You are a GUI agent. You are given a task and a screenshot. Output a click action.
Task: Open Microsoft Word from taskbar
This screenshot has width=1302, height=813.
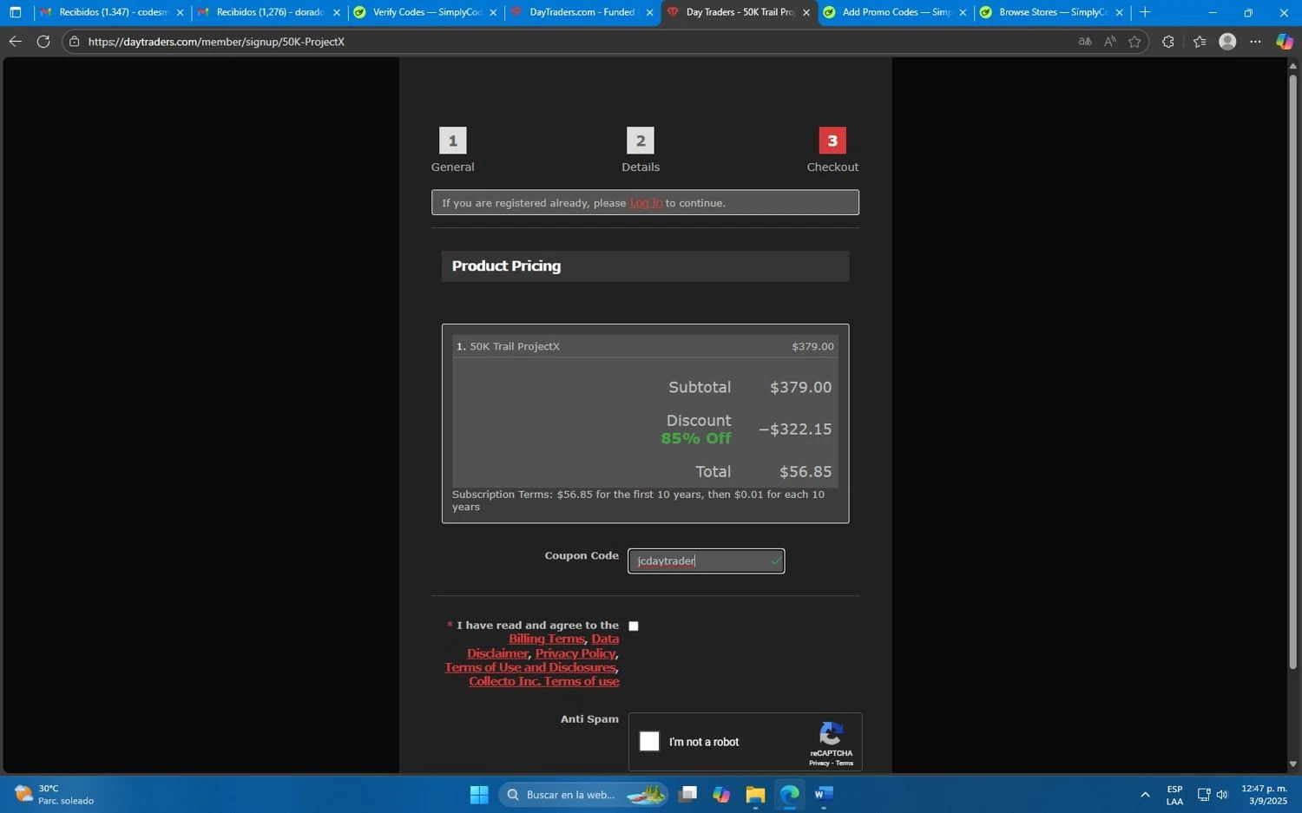824,794
